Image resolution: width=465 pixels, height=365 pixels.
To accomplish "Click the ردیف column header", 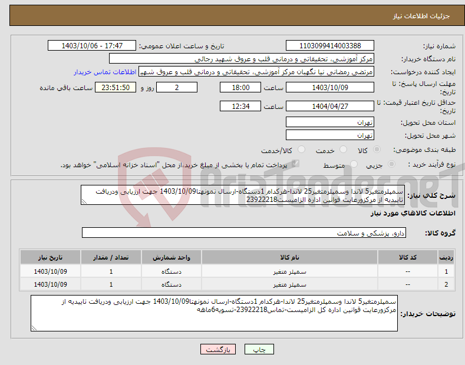I will pyautogui.click(x=446, y=257).
